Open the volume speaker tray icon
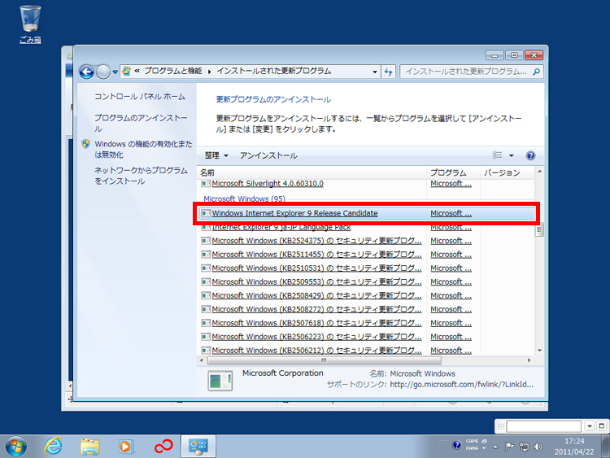This screenshot has height=458, width=610. click(538, 447)
